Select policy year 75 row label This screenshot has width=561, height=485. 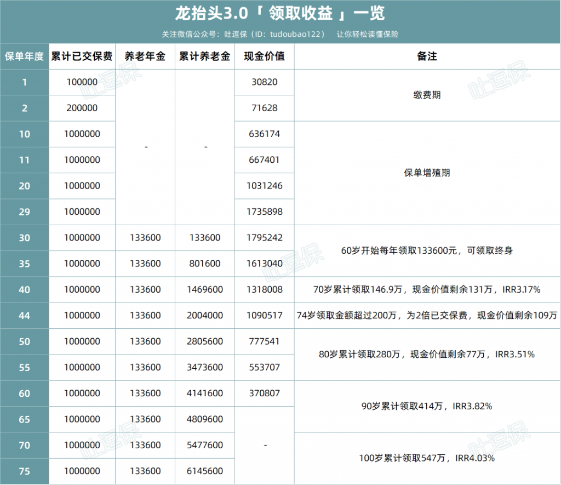click(24, 471)
